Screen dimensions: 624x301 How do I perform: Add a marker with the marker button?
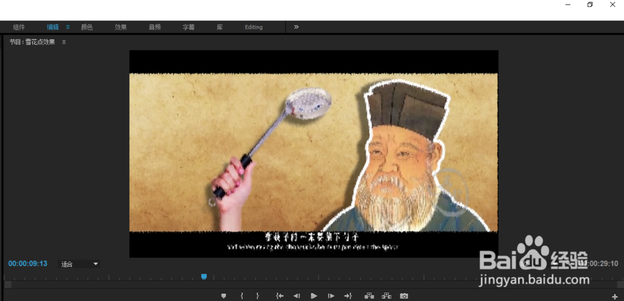(x=223, y=296)
